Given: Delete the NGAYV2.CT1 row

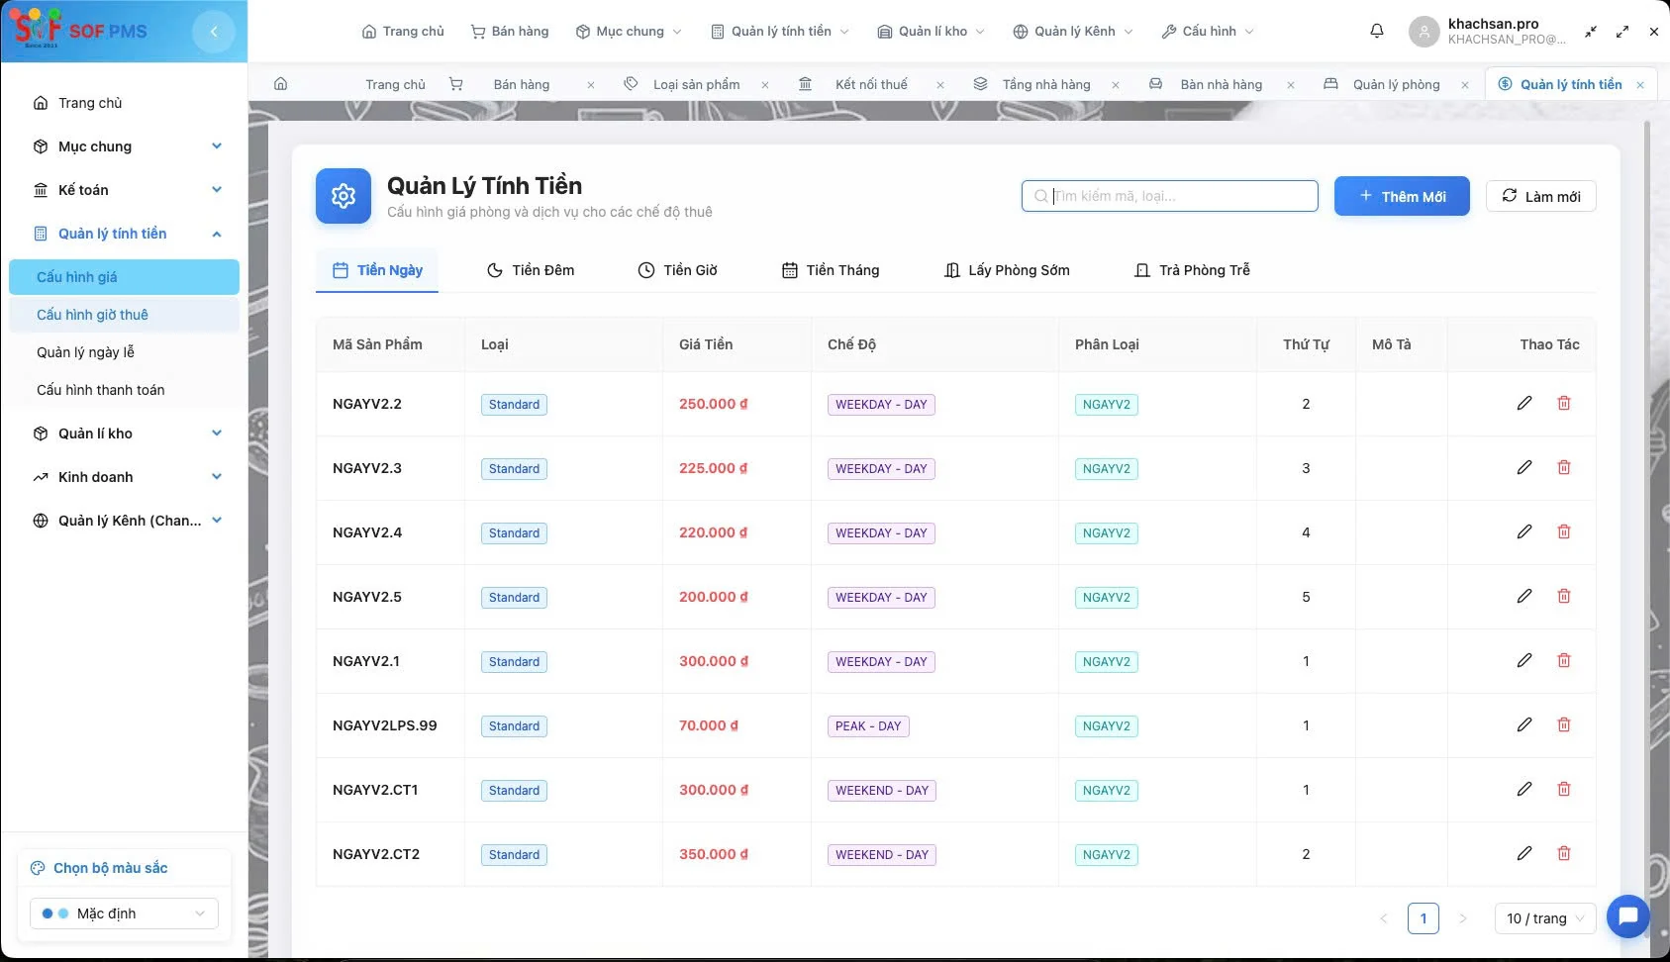Looking at the screenshot, I should 1564,789.
